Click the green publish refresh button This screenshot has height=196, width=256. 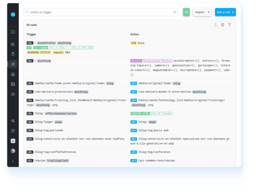186,12
